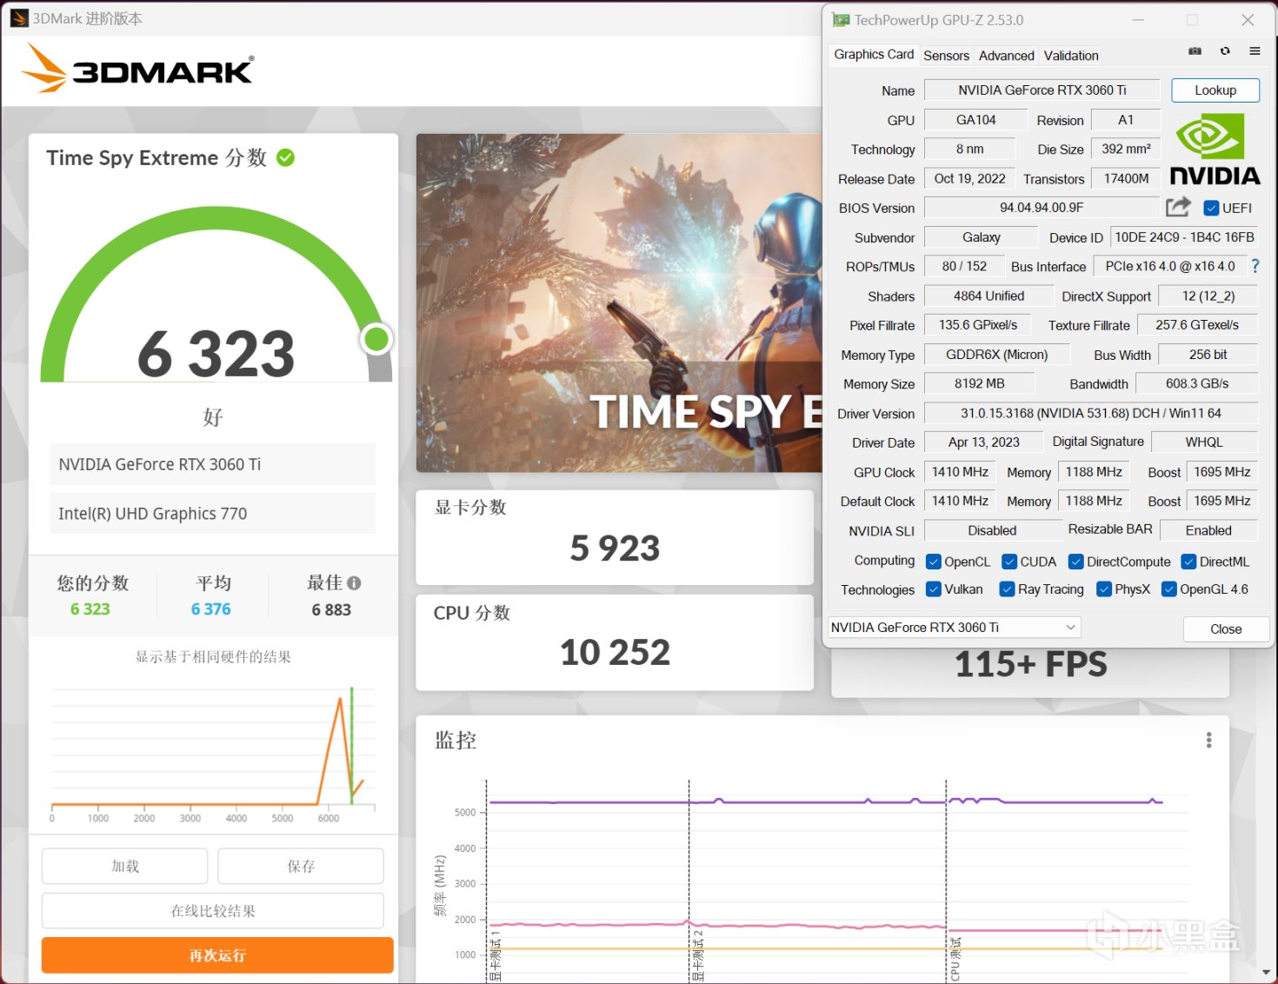Open the 监控 panel three-dot menu
Viewport: 1278px width, 984px height.
pyautogui.click(x=1208, y=740)
